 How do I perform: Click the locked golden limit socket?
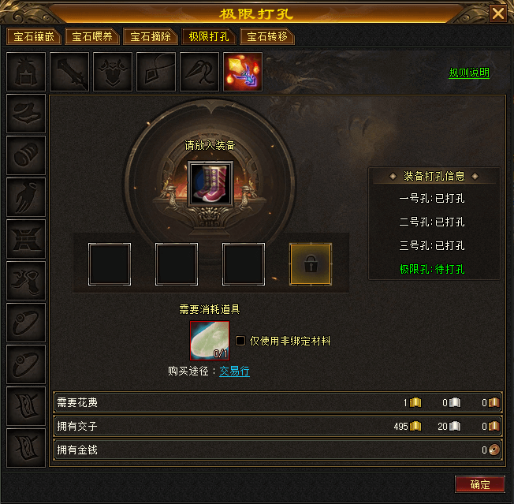pos(311,264)
